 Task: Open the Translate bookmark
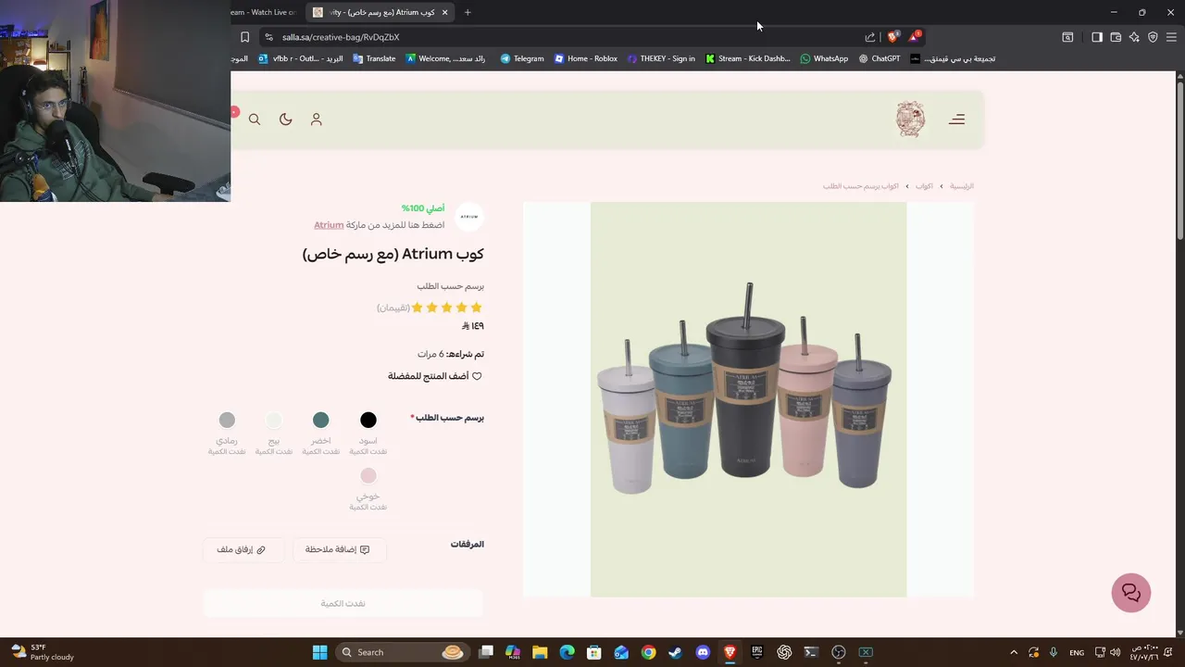[374, 58]
